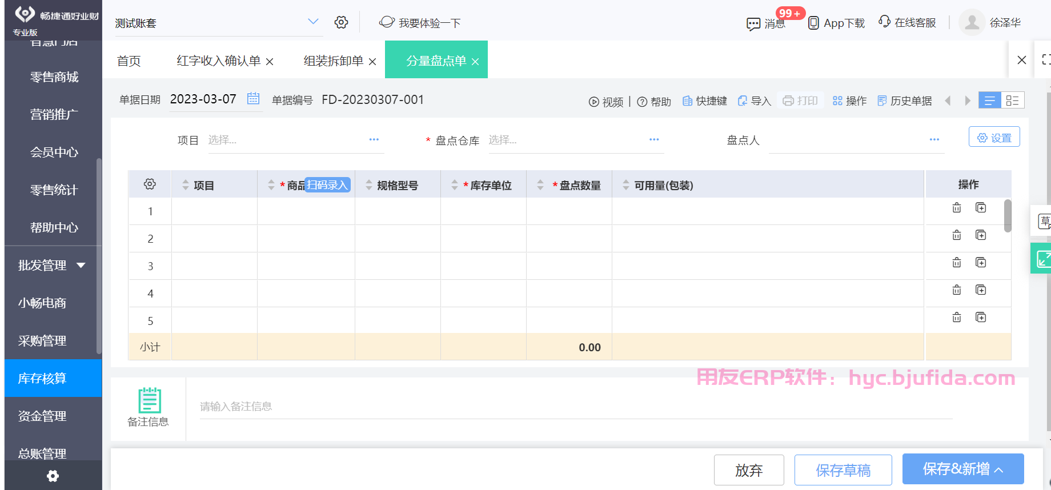Viewport: 1051px width, 490px height.
Task: Click 扫码录入 scan entry button
Action: (x=327, y=184)
